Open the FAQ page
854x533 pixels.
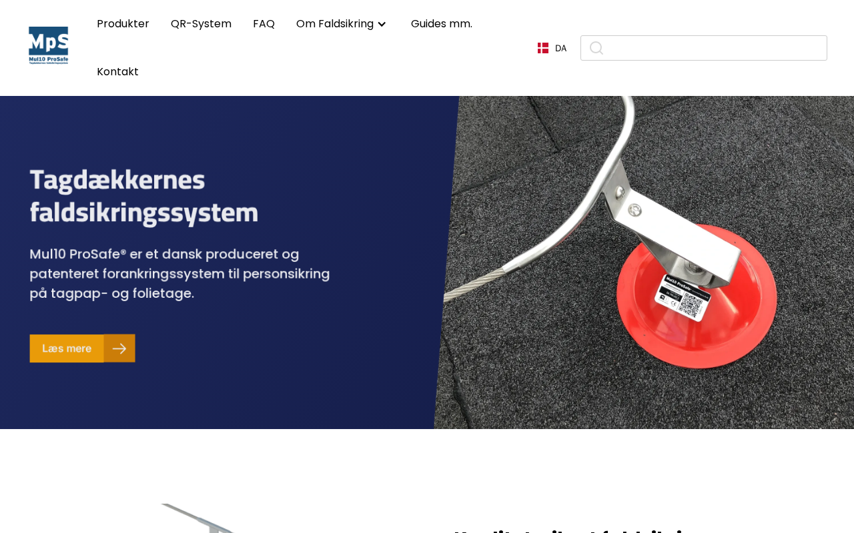tap(264, 24)
